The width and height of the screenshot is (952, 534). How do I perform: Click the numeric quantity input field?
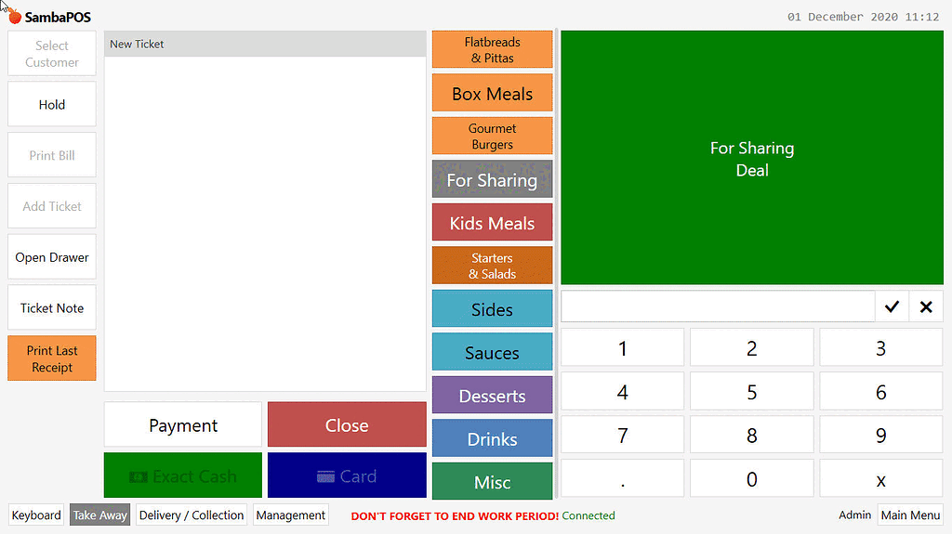click(718, 306)
